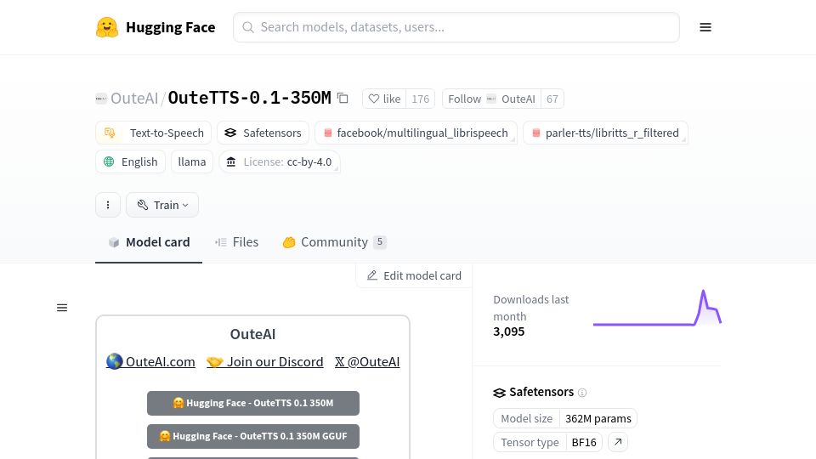Open the Safetensors tensor viewer arrow icon
Viewport: 816px width, 459px height.
tap(618, 442)
